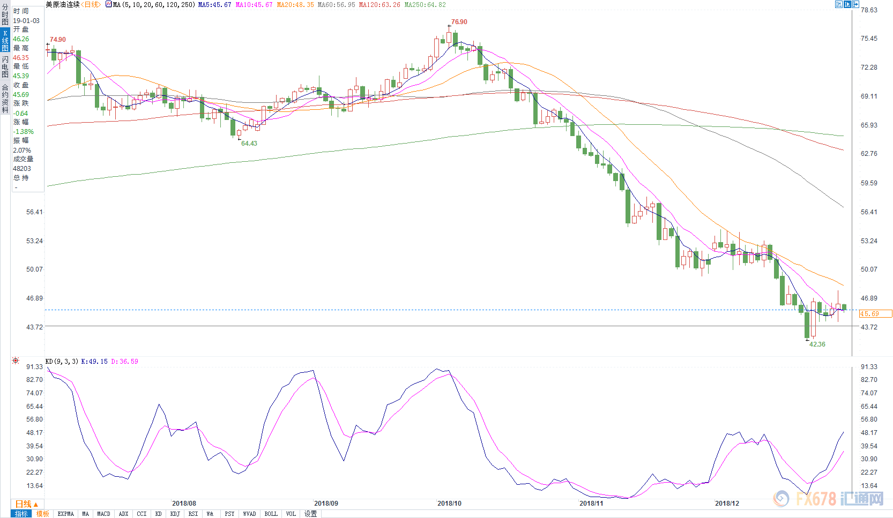The height and width of the screenshot is (518, 893).
Task: Click the 成交量 value 48203
Action: click(22, 169)
